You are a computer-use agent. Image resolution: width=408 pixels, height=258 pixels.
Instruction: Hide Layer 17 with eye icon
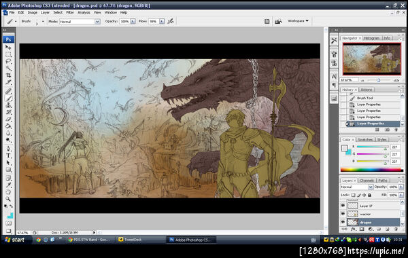point(343,206)
